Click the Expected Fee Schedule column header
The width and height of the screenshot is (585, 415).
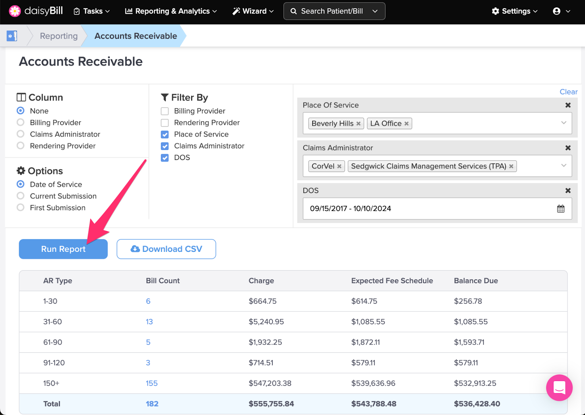tap(392, 281)
